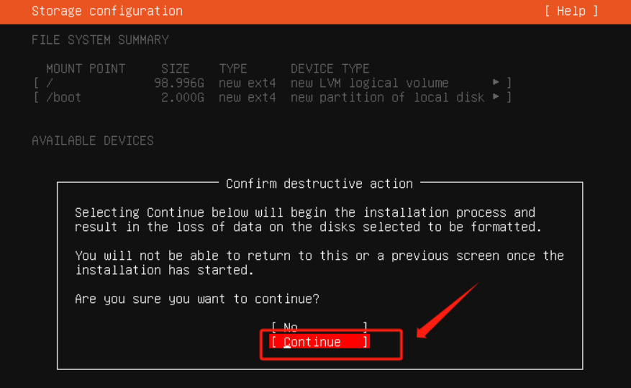The width and height of the screenshot is (631, 388).
Task: Click the DEVICE TYPE column header
Action: tap(330, 68)
